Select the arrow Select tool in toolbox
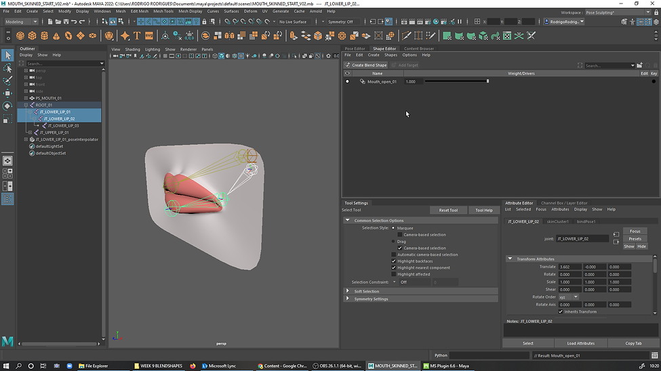Screen dimensions: 661x371 [x=7, y=55]
